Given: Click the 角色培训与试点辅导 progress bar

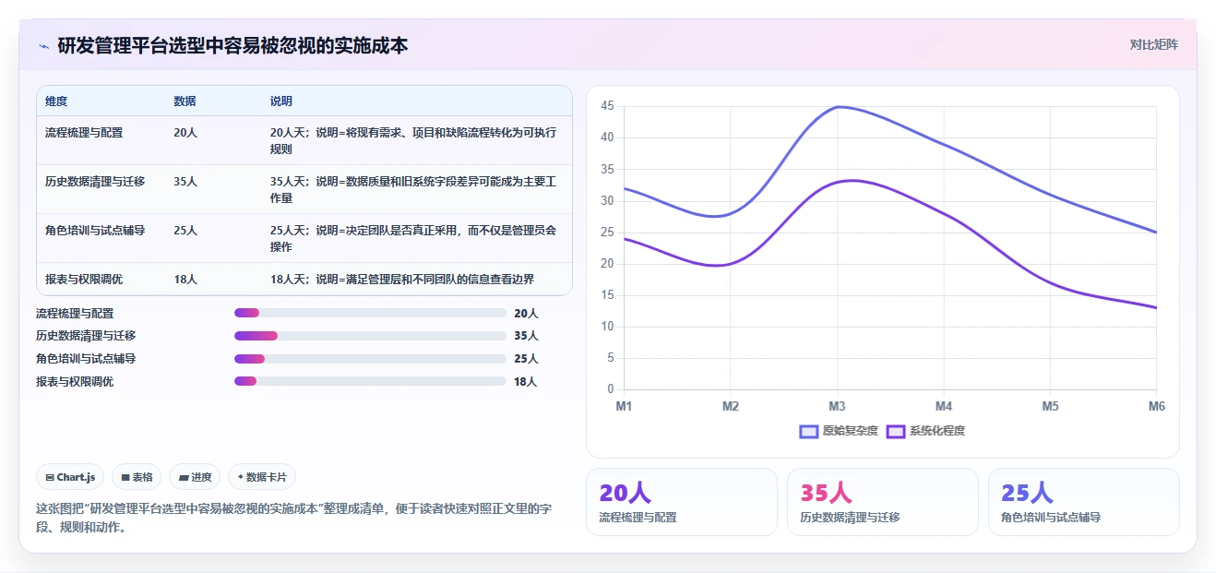Looking at the screenshot, I should point(370,359).
